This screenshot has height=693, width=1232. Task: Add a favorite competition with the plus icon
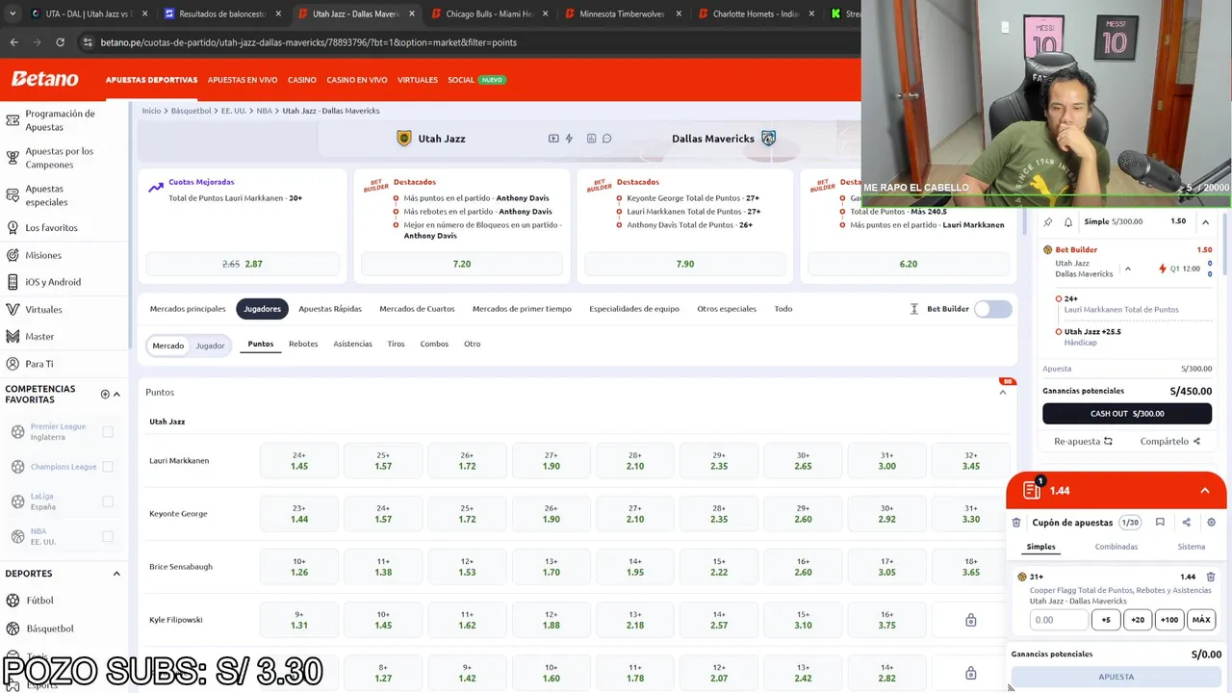tap(105, 394)
